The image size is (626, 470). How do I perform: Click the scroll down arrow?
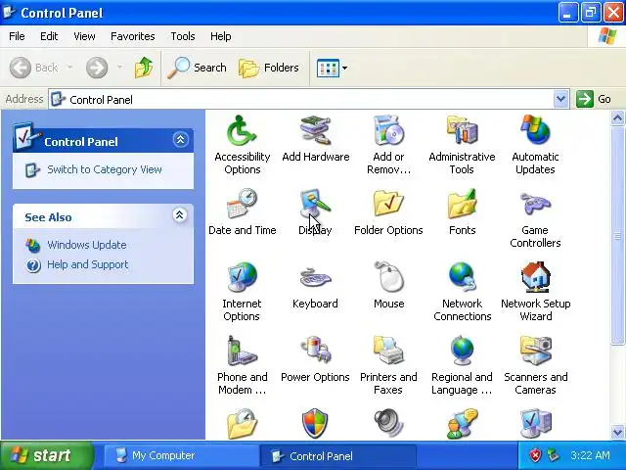tap(617, 432)
